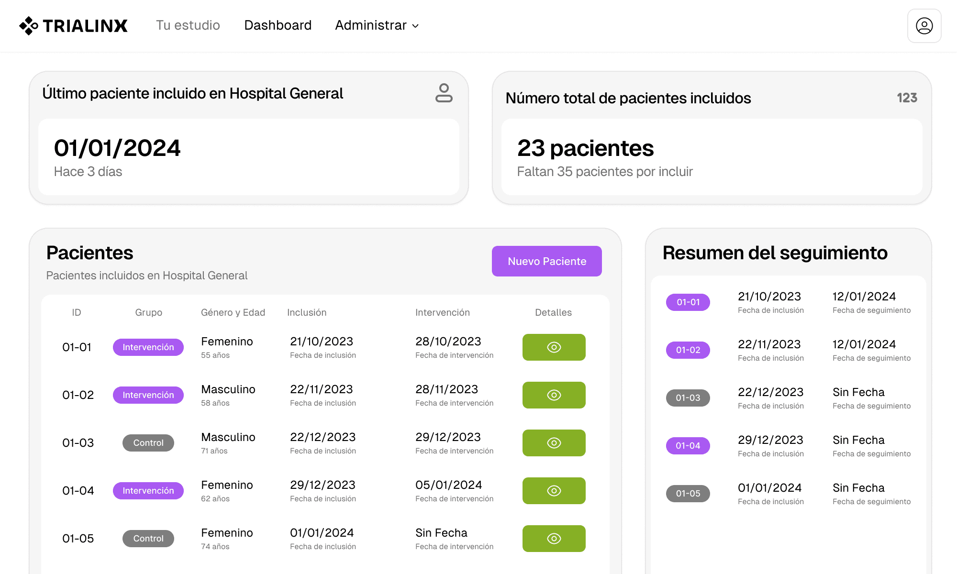Click the chevron next to Administrar
The height and width of the screenshot is (574, 957).
415,26
